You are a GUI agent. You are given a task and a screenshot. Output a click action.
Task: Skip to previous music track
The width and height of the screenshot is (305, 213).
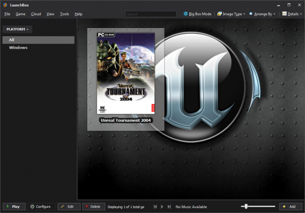(x=155, y=206)
